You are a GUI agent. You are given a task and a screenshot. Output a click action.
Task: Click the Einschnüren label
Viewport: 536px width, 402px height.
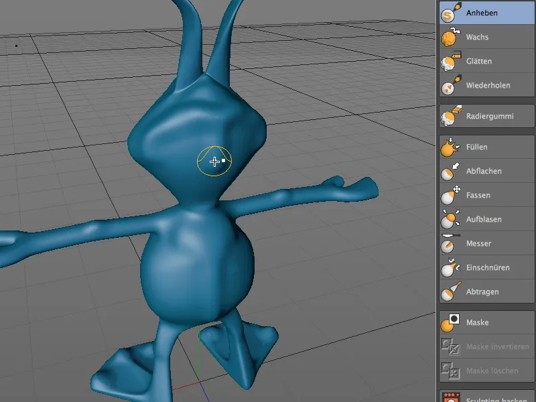tap(488, 267)
